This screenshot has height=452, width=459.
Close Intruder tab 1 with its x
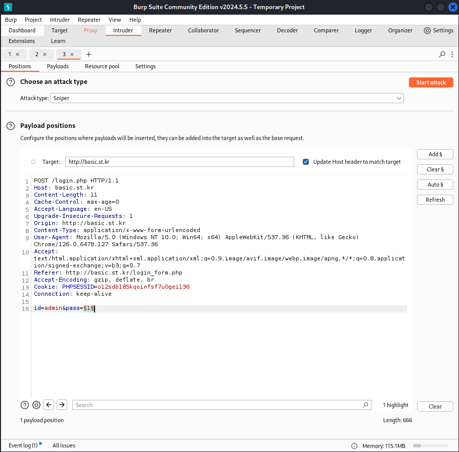point(18,55)
